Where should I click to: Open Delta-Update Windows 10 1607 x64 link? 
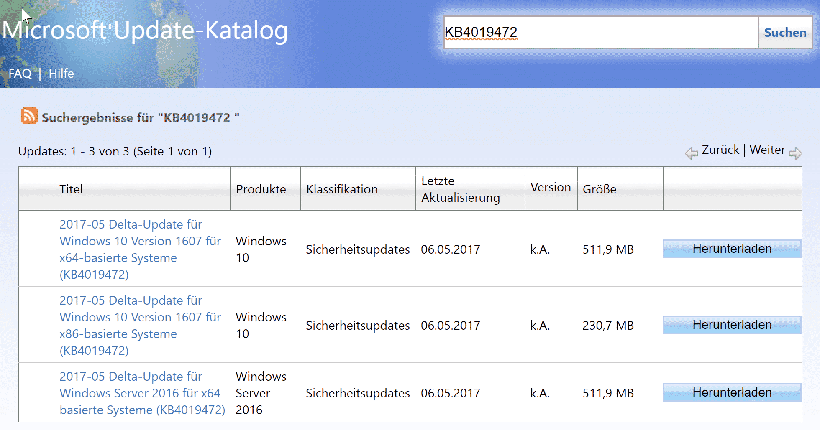140,249
